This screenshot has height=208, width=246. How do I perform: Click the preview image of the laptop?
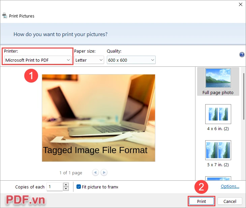[x=98, y=118]
